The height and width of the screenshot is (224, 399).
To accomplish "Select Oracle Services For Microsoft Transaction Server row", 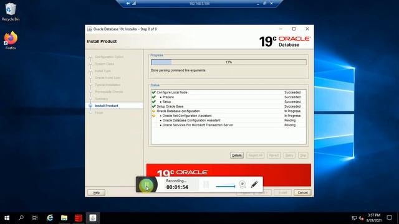I will [x=229, y=125].
